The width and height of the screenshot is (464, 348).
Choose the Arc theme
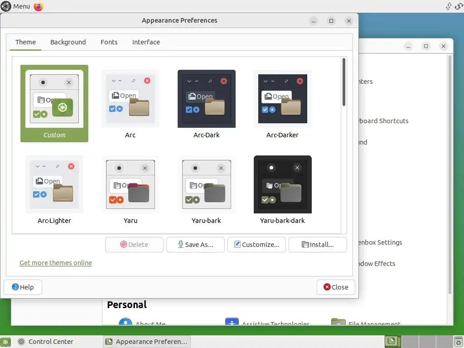[x=130, y=103]
